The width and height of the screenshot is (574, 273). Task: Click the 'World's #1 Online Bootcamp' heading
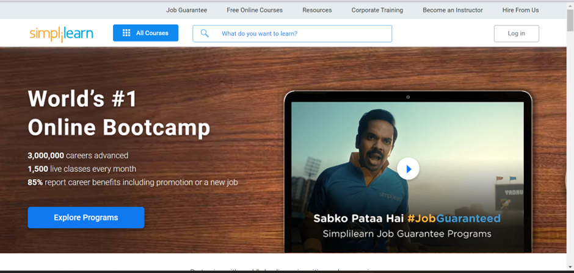pos(119,113)
